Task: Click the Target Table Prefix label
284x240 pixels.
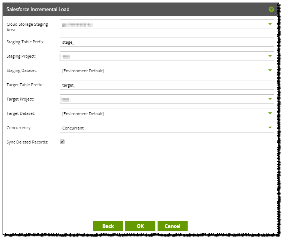Action: click(25, 85)
